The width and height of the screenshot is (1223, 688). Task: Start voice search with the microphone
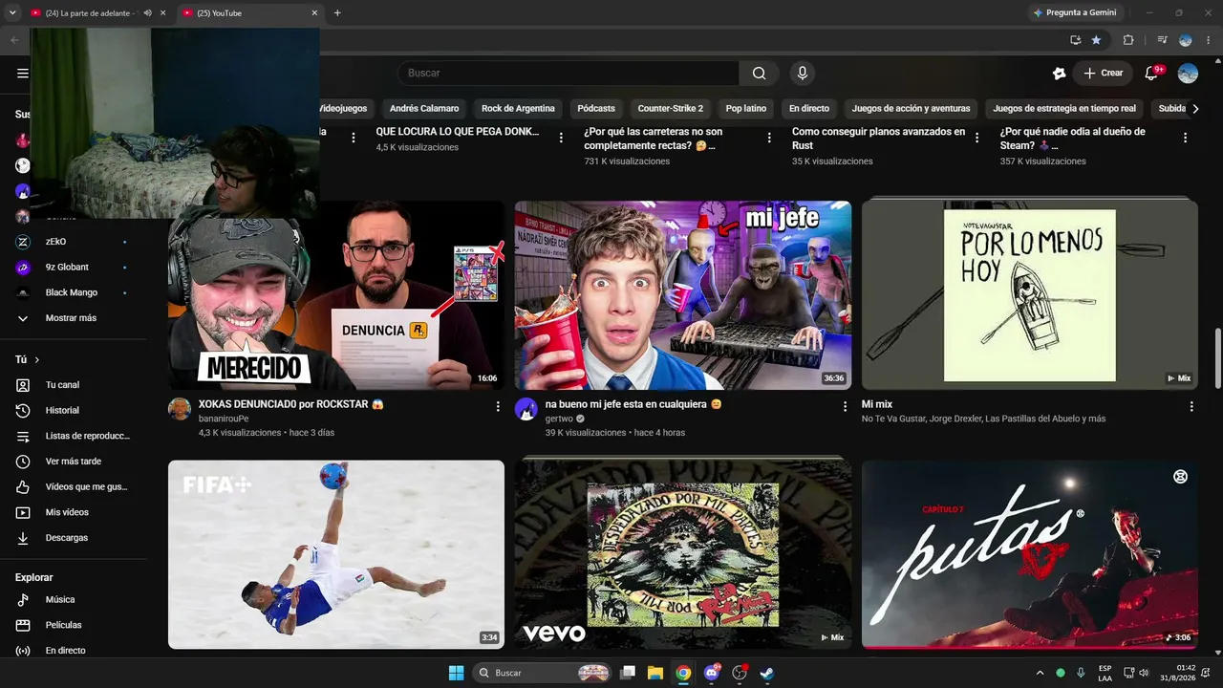(x=803, y=74)
